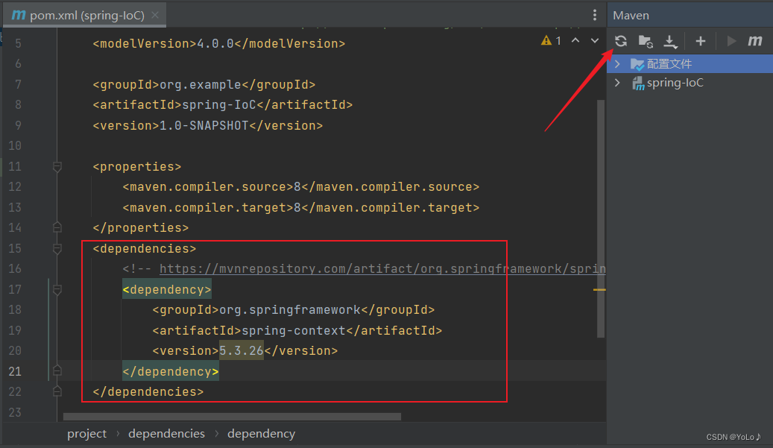This screenshot has width=773, height=448.
Task: Click org.springframework groupId text
Action: click(290, 310)
